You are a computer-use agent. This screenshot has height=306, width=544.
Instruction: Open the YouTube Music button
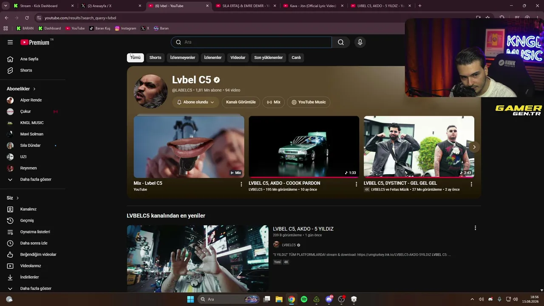pyautogui.click(x=309, y=102)
